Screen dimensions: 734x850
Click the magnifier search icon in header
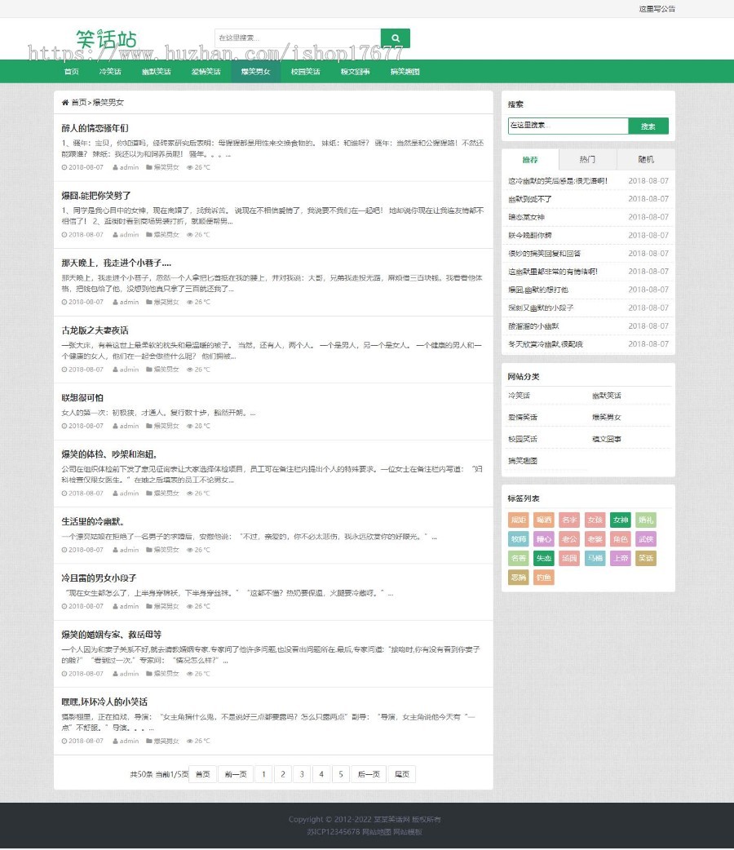coord(396,38)
